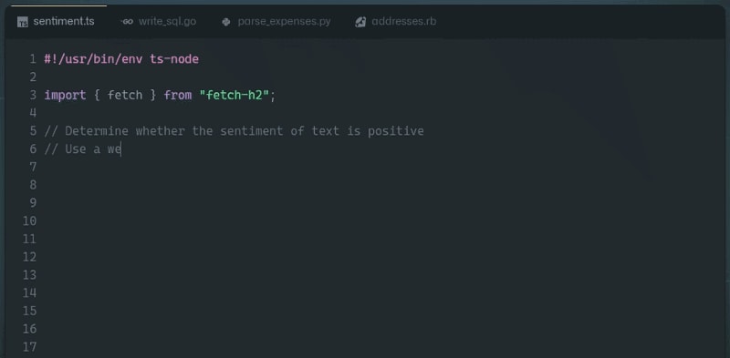The height and width of the screenshot is (358, 730).
Task: Click the Ruby icon on addresses.rb tab
Action: [x=360, y=22]
